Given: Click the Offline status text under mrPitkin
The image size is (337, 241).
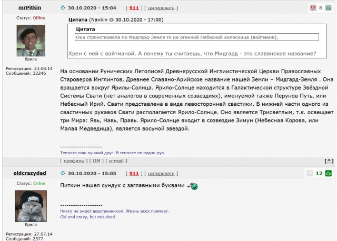Looking at the screenshot, I should [x=39, y=18].
